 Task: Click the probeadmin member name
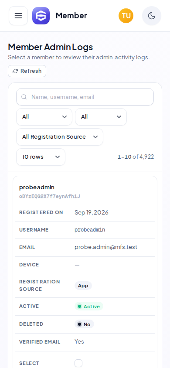37,187
